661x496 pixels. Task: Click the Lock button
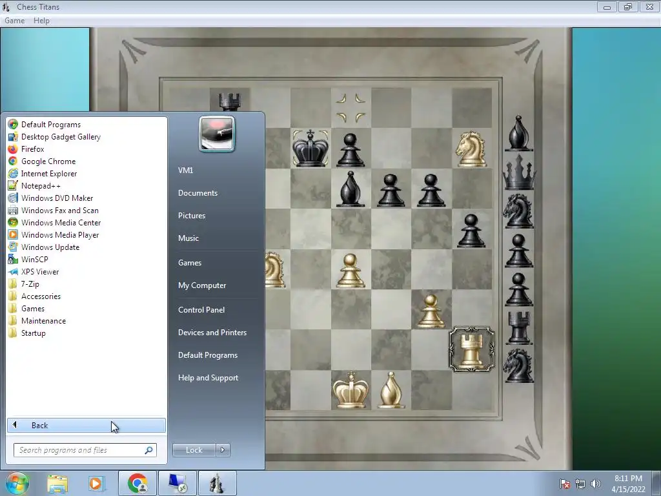point(194,450)
